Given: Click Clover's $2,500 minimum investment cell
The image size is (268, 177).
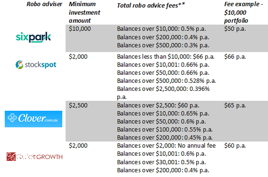Looking at the screenshot, I should [78, 106].
